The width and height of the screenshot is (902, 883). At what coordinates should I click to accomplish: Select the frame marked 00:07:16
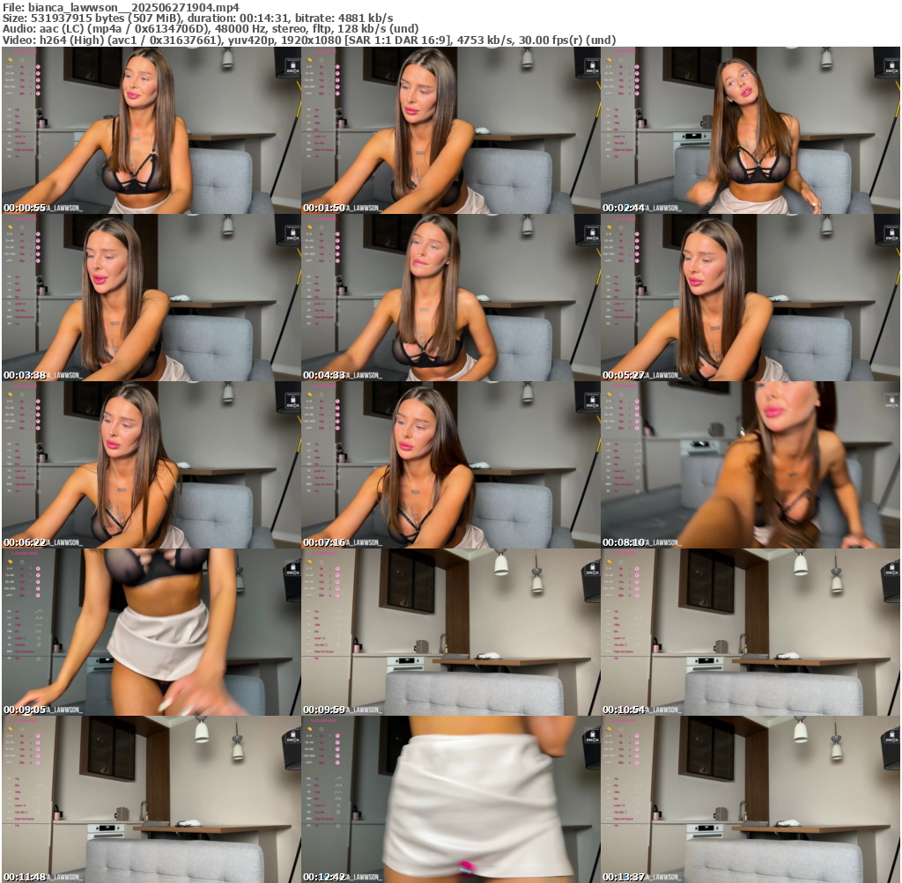450,465
